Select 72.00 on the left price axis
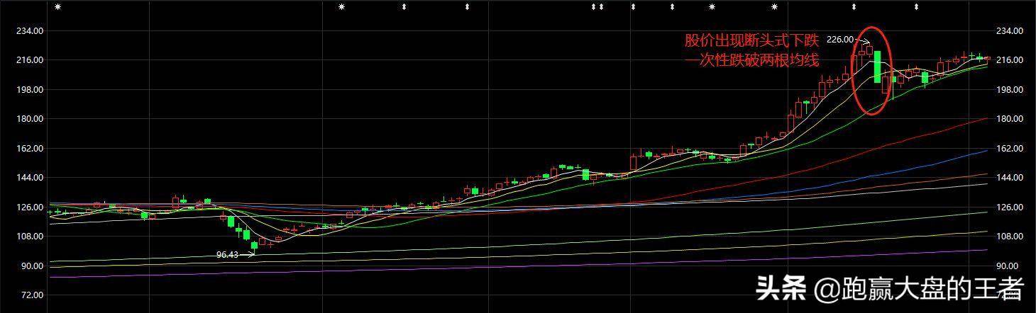This screenshot has height=313, width=1036. pos(32,295)
